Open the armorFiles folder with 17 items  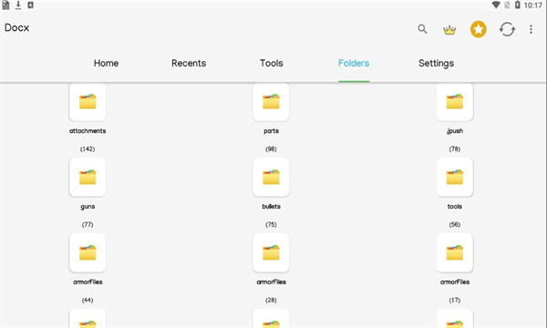pyautogui.click(x=455, y=252)
